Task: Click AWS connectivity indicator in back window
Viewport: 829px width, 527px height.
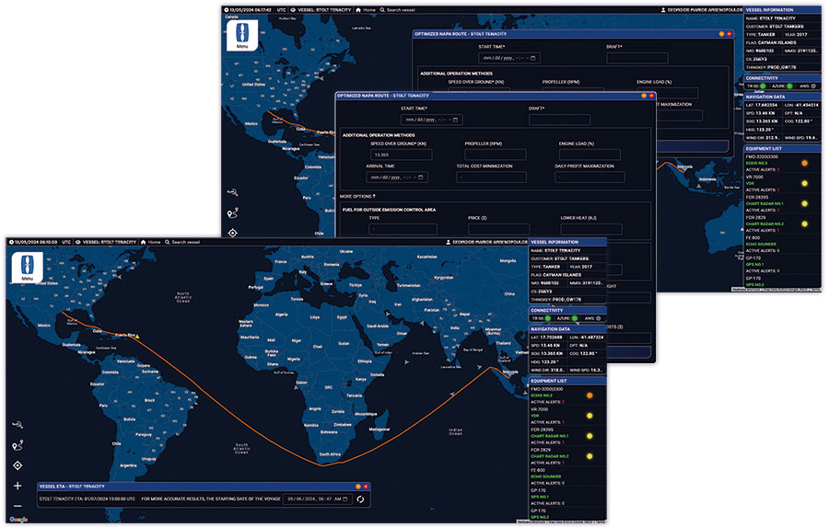Action: [x=813, y=86]
